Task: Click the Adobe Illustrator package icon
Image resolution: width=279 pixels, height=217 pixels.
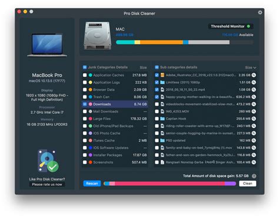Action: point(162,75)
